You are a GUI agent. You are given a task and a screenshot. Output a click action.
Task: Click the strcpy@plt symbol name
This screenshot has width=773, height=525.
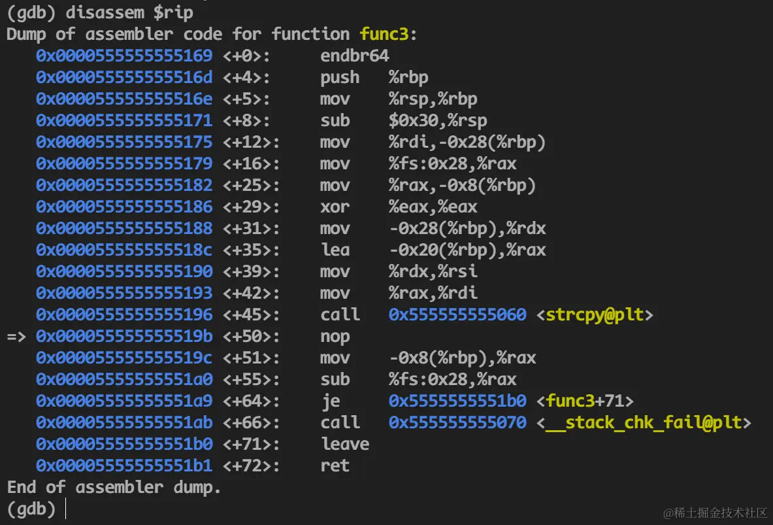click(595, 314)
